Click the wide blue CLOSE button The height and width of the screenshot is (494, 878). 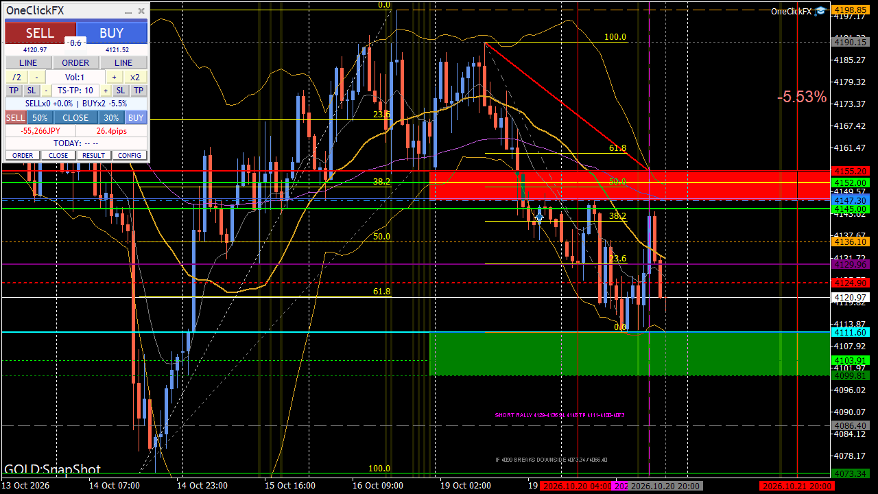(x=75, y=117)
